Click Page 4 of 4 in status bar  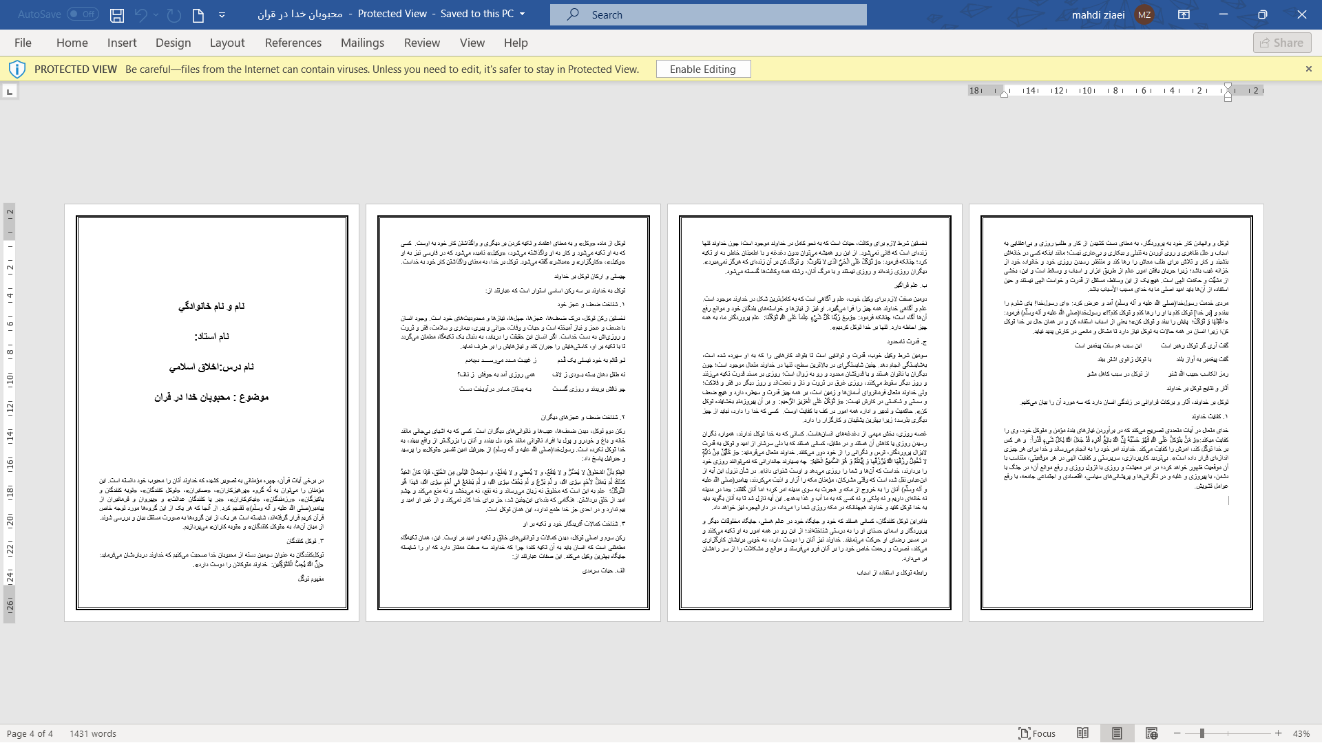[30, 733]
